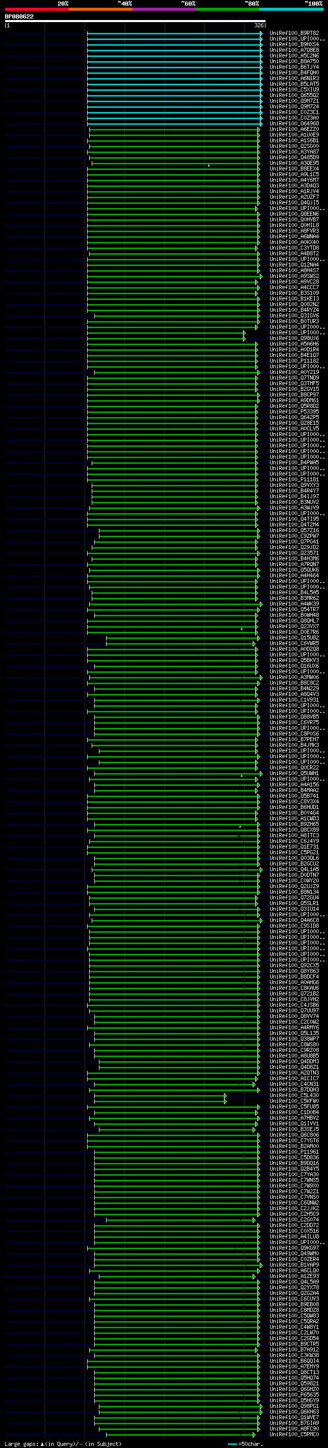This screenshot has height=1448, width=328.
Task: Select the query name BP080622
Action: coord(19,16)
